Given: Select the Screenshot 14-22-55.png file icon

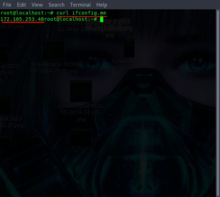Looking at the screenshot, I should [x=54, y=51].
